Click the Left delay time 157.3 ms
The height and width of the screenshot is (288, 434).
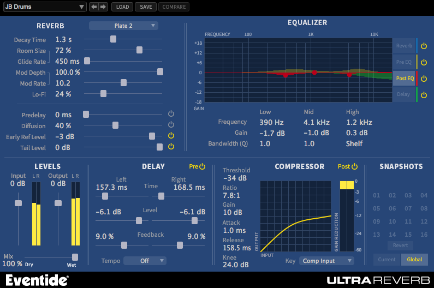tap(111, 187)
